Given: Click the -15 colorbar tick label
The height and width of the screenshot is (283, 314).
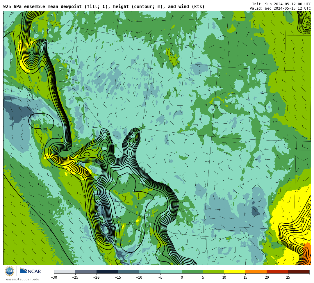Looking at the screenshot, I should [118, 277].
